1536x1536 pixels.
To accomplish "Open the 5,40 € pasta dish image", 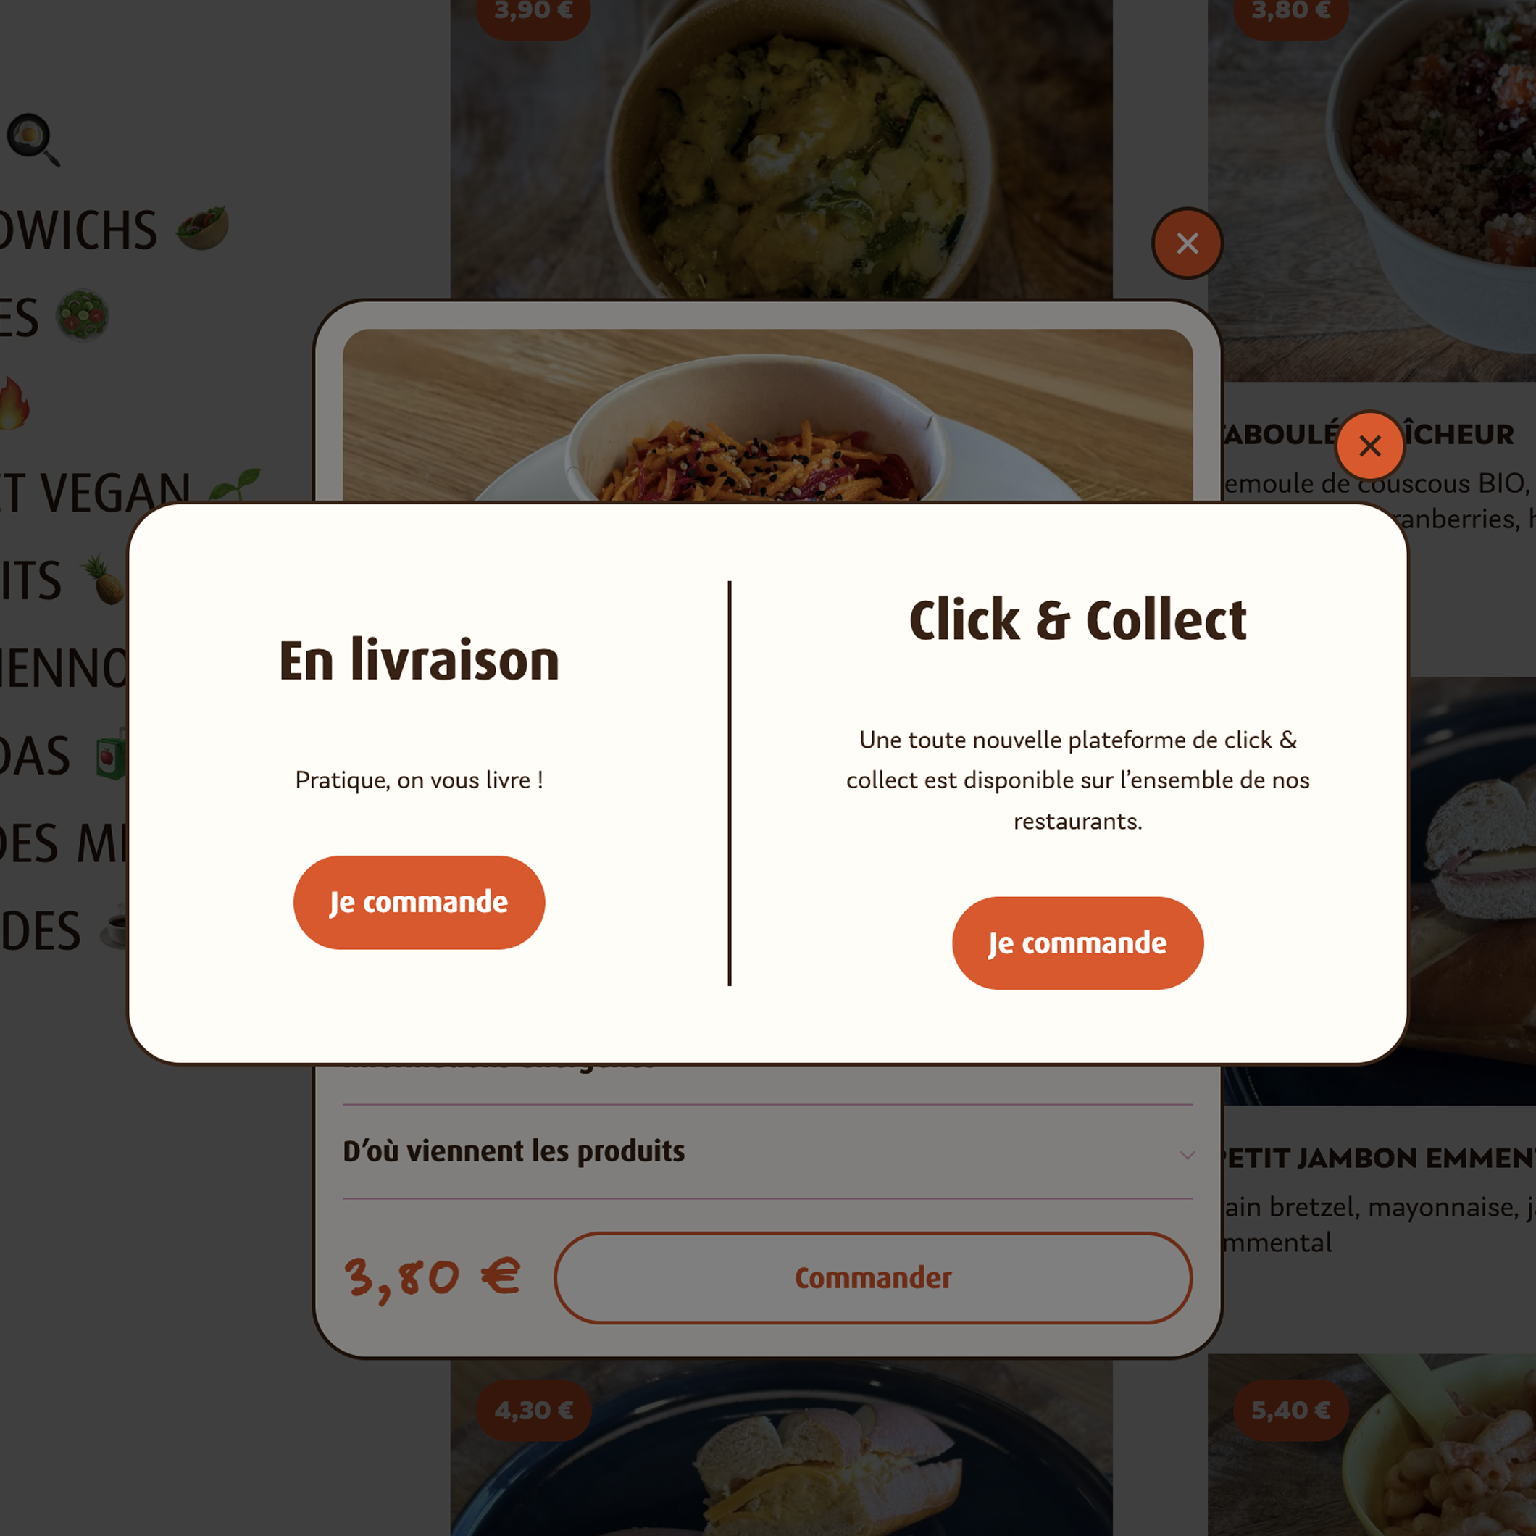I will tap(1372, 1445).
